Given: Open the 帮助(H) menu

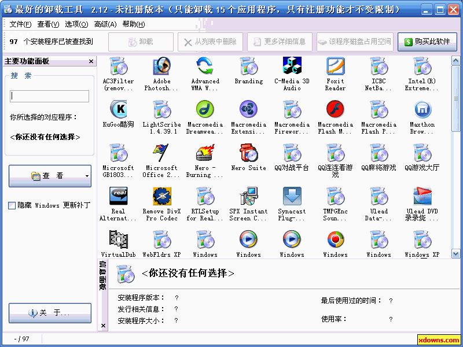Looking at the screenshot, I should (134, 24).
